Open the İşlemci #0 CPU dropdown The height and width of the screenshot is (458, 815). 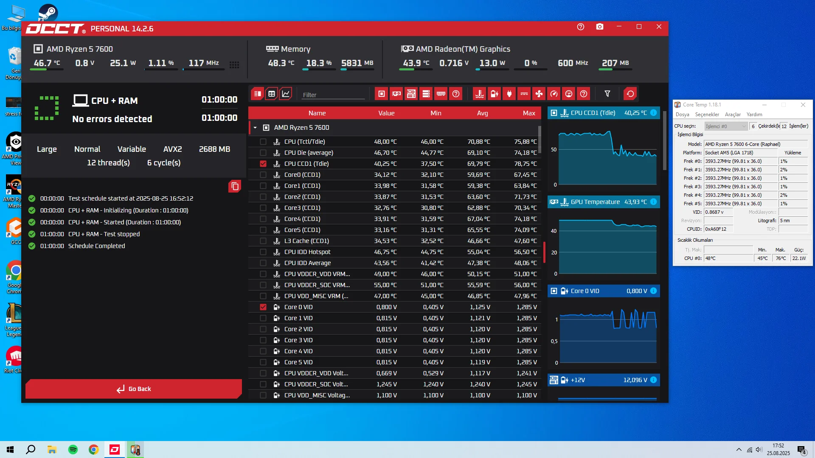point(726,126)
